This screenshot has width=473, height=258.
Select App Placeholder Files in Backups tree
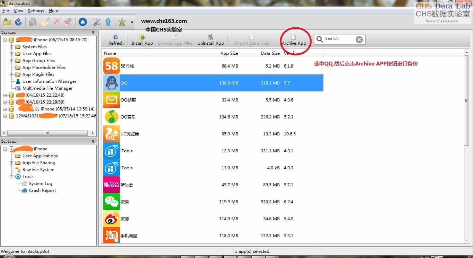point(44,68)
